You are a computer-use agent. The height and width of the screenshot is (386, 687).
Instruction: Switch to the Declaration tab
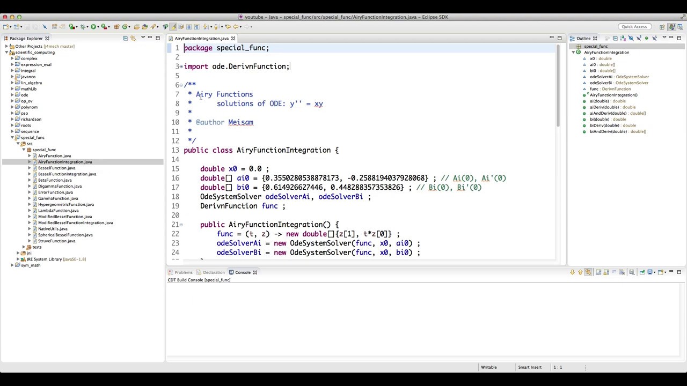pos(210,272)
